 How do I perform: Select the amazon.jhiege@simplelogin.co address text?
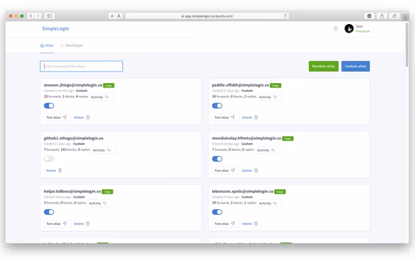pos(73,85)
